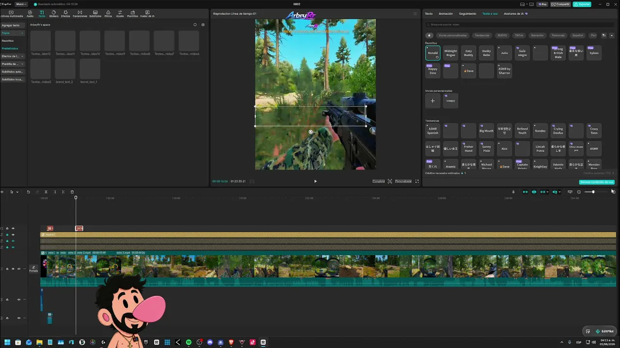
Task: Mute the bottom audio track
Action: click(19, 318)
